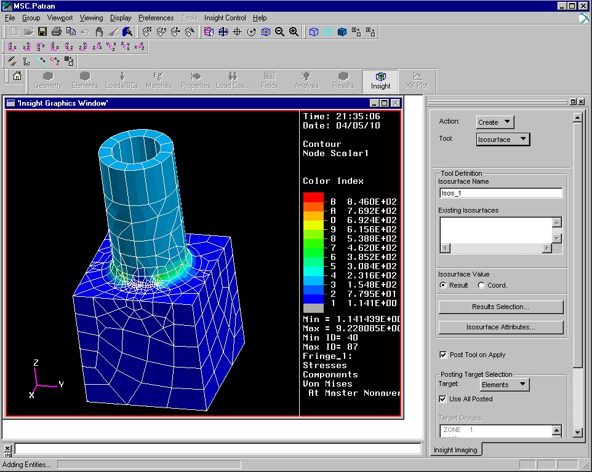Open the Help menu
592x472 pixels.
click(260, 18)
